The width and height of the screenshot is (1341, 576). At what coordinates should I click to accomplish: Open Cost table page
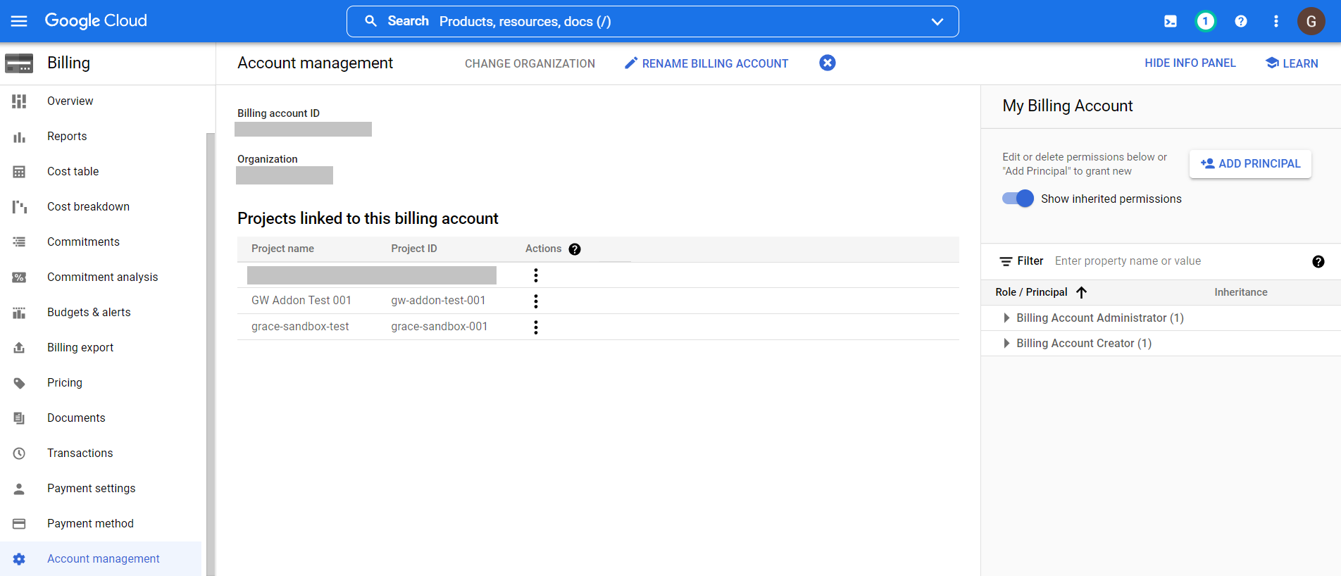pyautogui.click(x=73, y=171)
